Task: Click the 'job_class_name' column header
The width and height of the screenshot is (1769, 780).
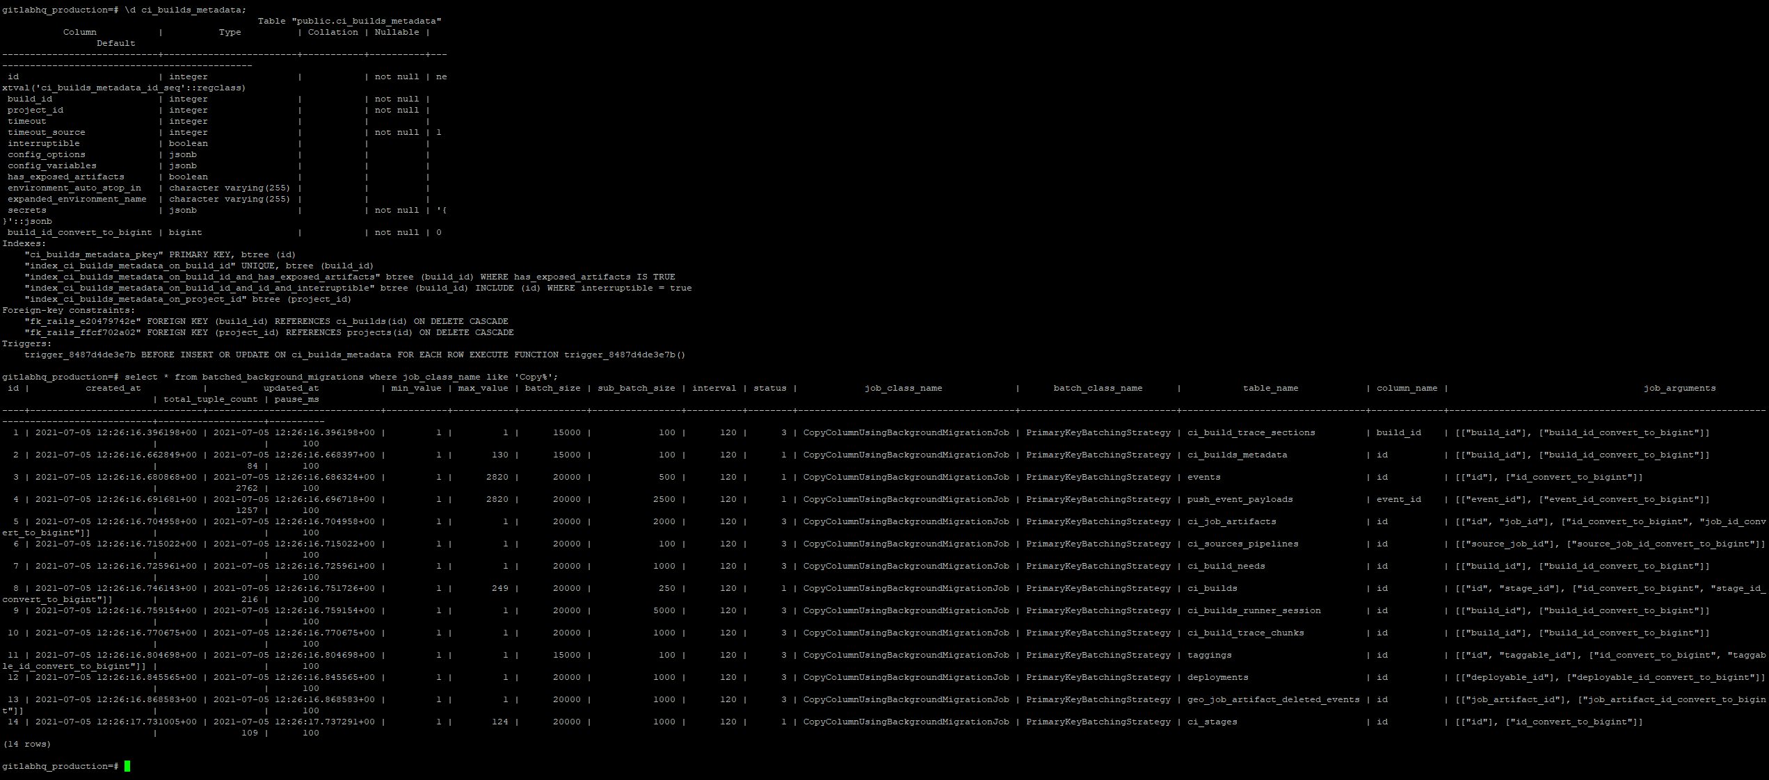Action: (903, 388)
